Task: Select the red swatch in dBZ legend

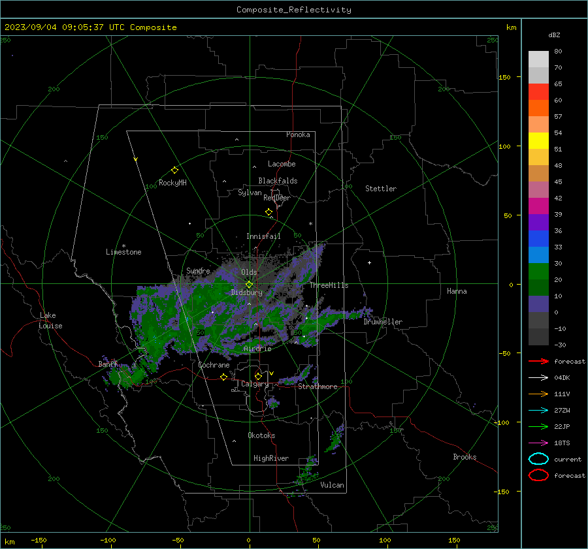Action: point(538,92)
